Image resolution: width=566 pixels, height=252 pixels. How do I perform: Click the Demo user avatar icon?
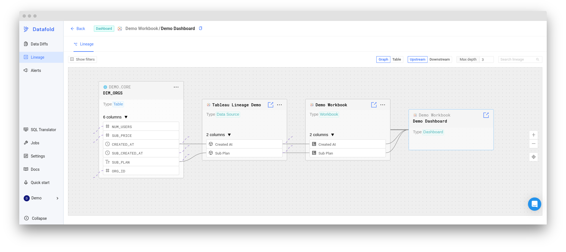(27, 198)
